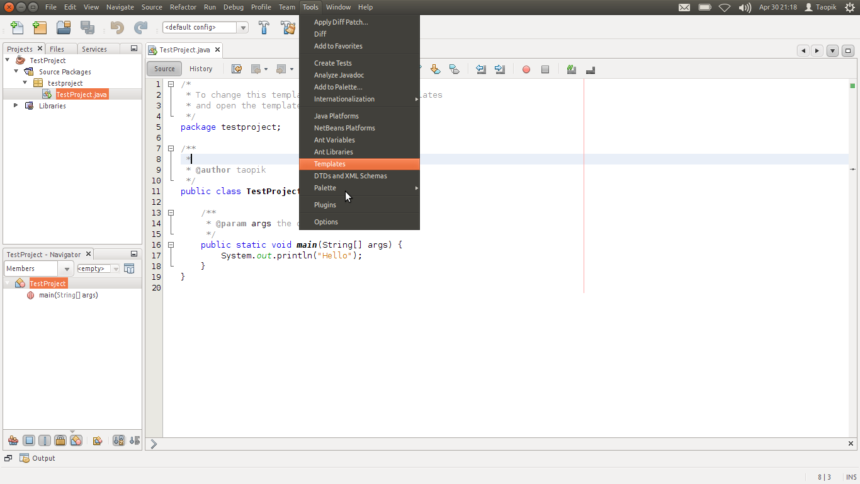This screenshot has width=860, height=484.
Task: Open the Plugins manager from the Tools menu
Action: (325, 204)
